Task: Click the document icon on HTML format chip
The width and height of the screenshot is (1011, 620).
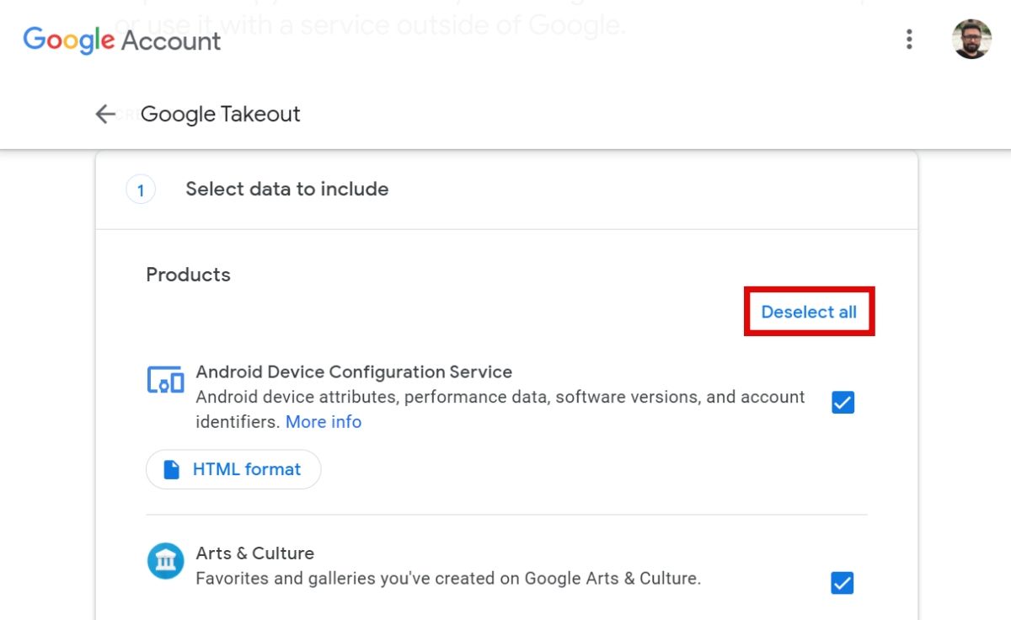Action: (x=171, y=469)
